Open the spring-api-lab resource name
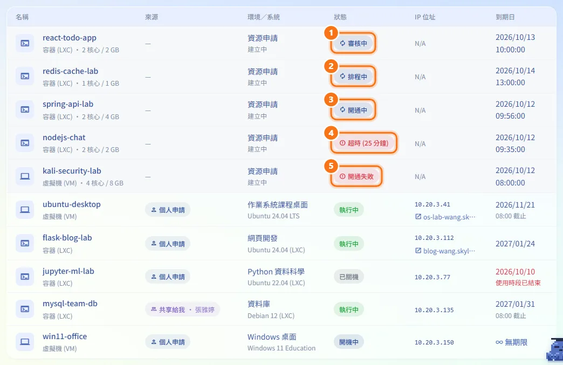 [x=68, y=104]
